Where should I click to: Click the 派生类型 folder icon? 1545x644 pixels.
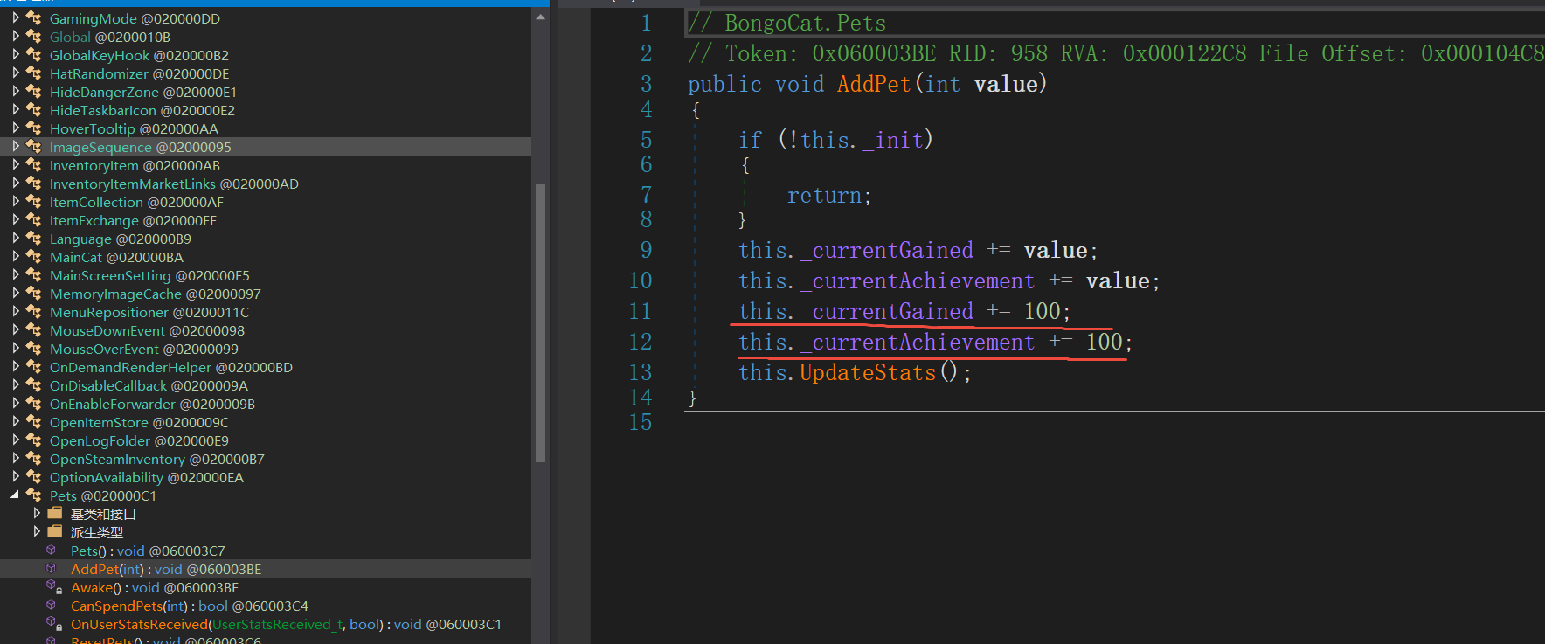pyautogui.click(x=55, y=532)
